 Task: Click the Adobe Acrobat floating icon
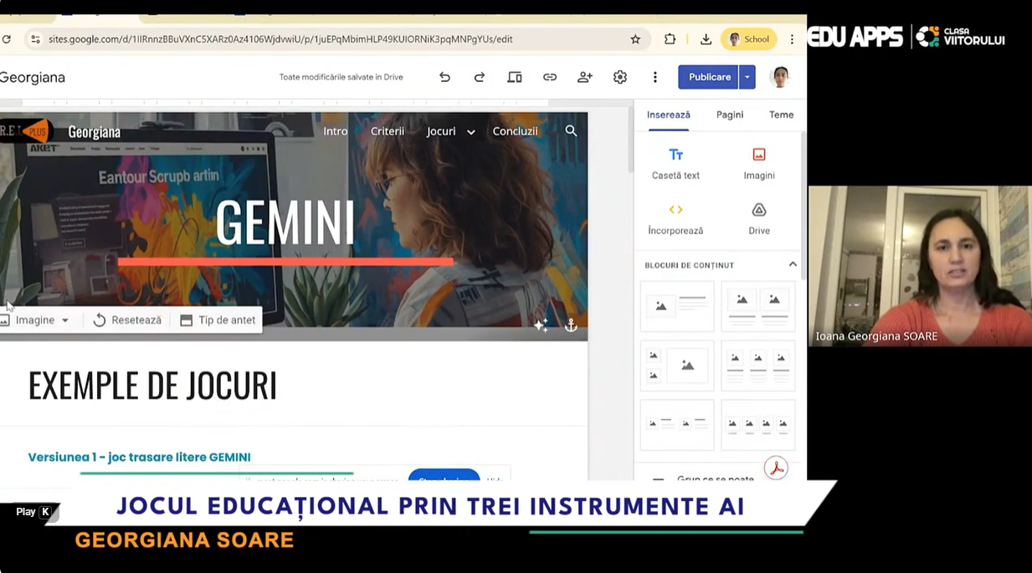pyautogui.click(x=777, y=468)
